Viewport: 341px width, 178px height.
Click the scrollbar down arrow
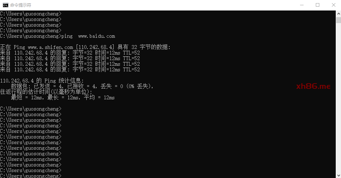pyautogui.click(x=339, y=175)
